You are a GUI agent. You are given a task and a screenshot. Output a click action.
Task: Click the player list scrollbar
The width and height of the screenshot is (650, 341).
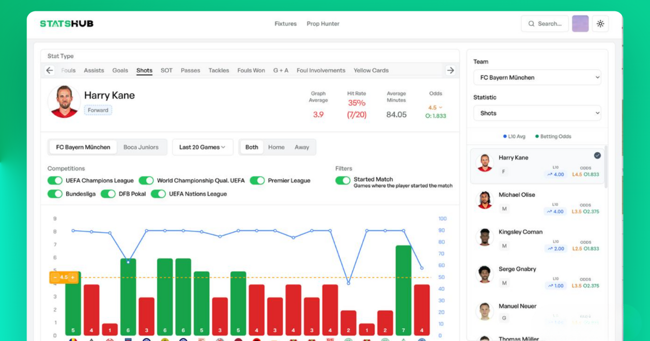click(606, 167)
